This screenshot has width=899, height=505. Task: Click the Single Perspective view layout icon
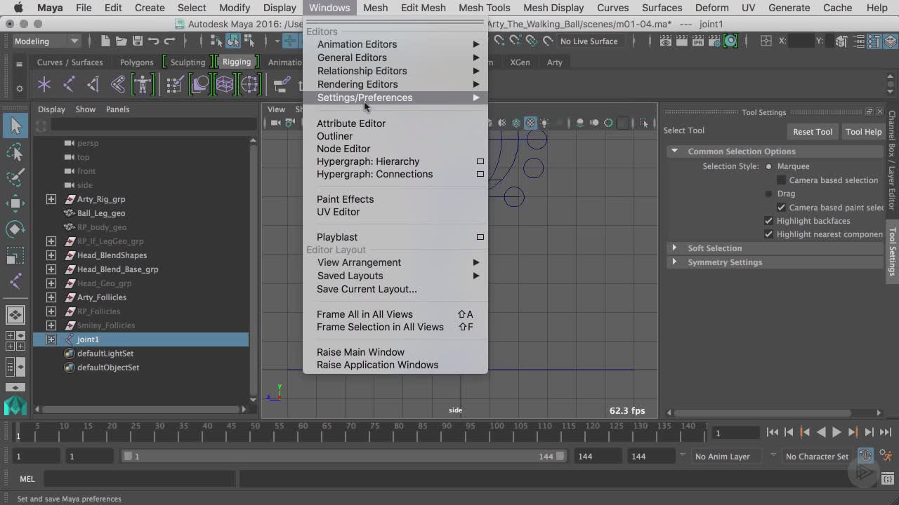[15, 314]
